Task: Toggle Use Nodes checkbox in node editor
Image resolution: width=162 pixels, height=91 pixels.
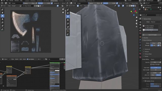Action: coord(28,59)
